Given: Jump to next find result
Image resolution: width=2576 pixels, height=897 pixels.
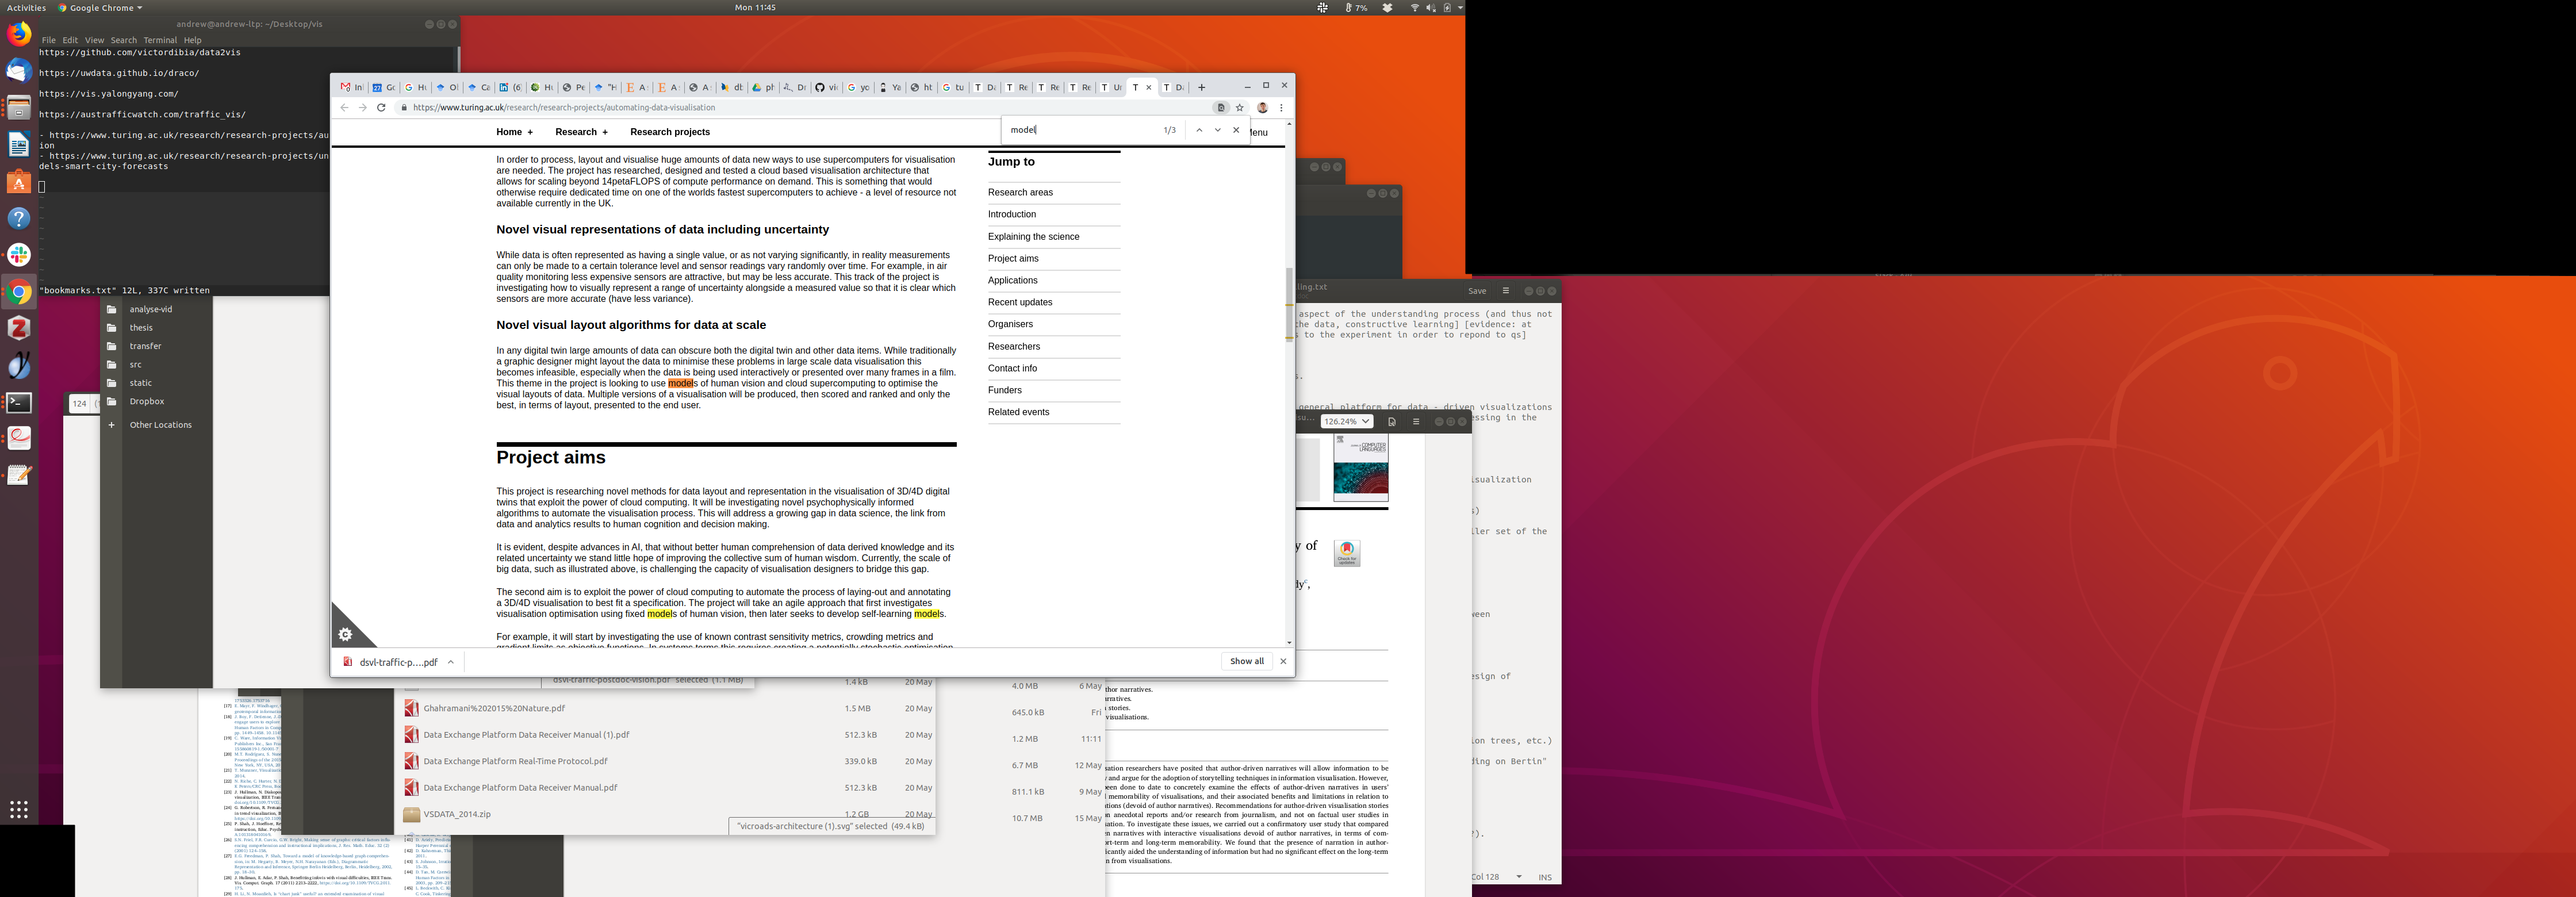Looking at the screenshot, I should pos(1217,130).
